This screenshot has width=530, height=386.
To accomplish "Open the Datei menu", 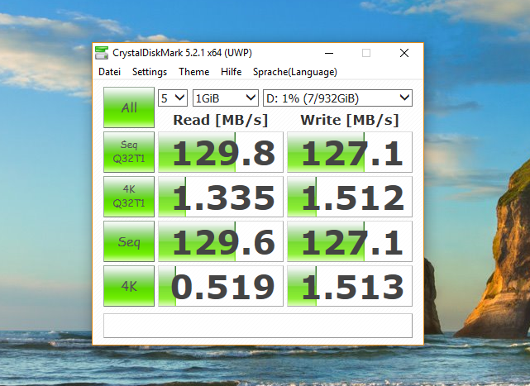I will tap(109, 72).
